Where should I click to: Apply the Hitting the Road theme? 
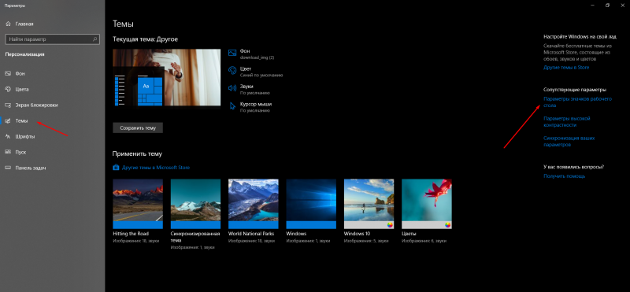coord(138,204)
